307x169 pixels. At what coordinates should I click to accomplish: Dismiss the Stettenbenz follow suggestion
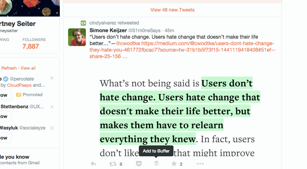52,107
